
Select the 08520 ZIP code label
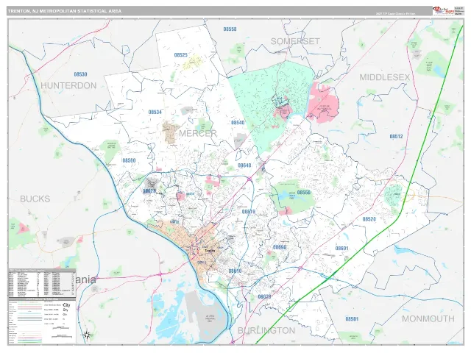(x=369, y=219)
